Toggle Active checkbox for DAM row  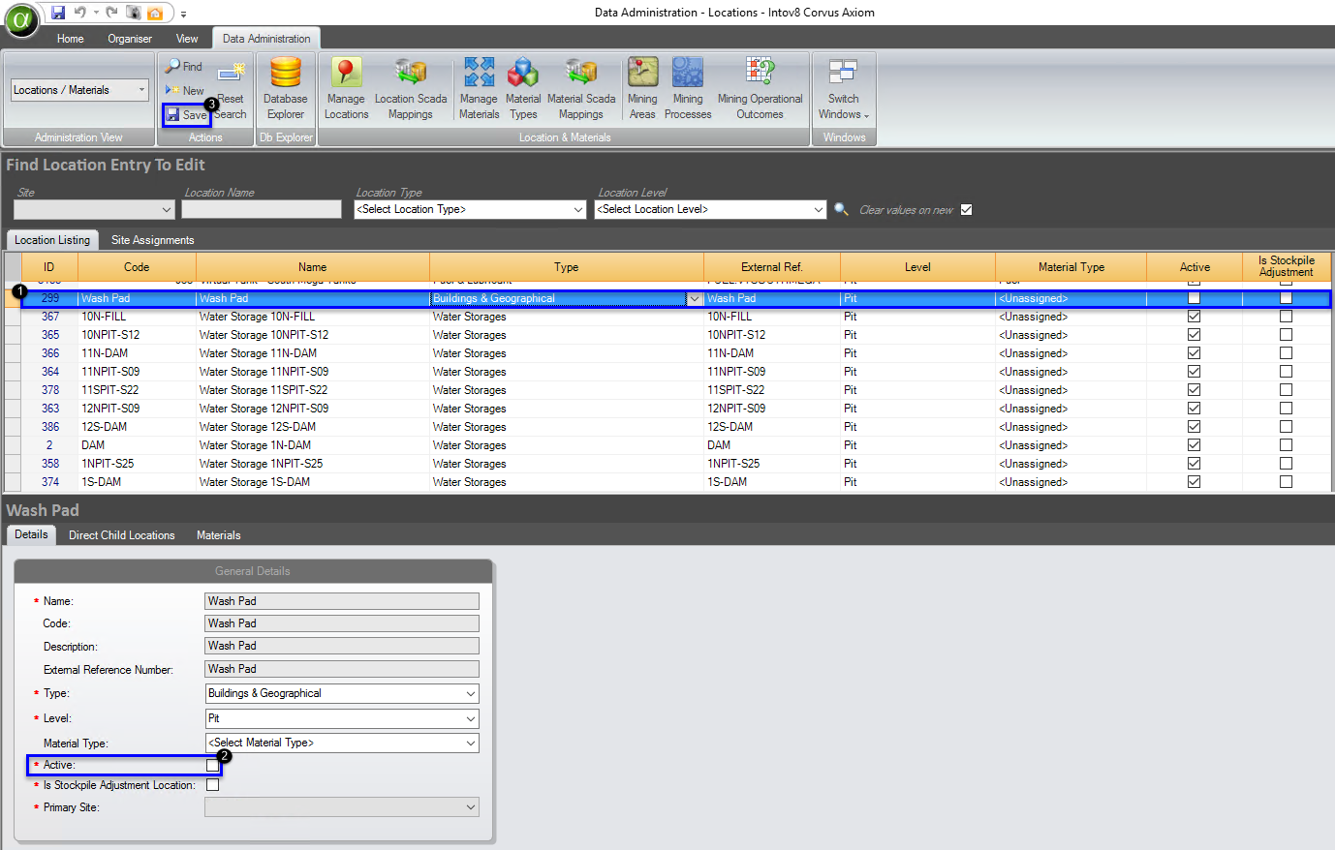(1194, 445)
